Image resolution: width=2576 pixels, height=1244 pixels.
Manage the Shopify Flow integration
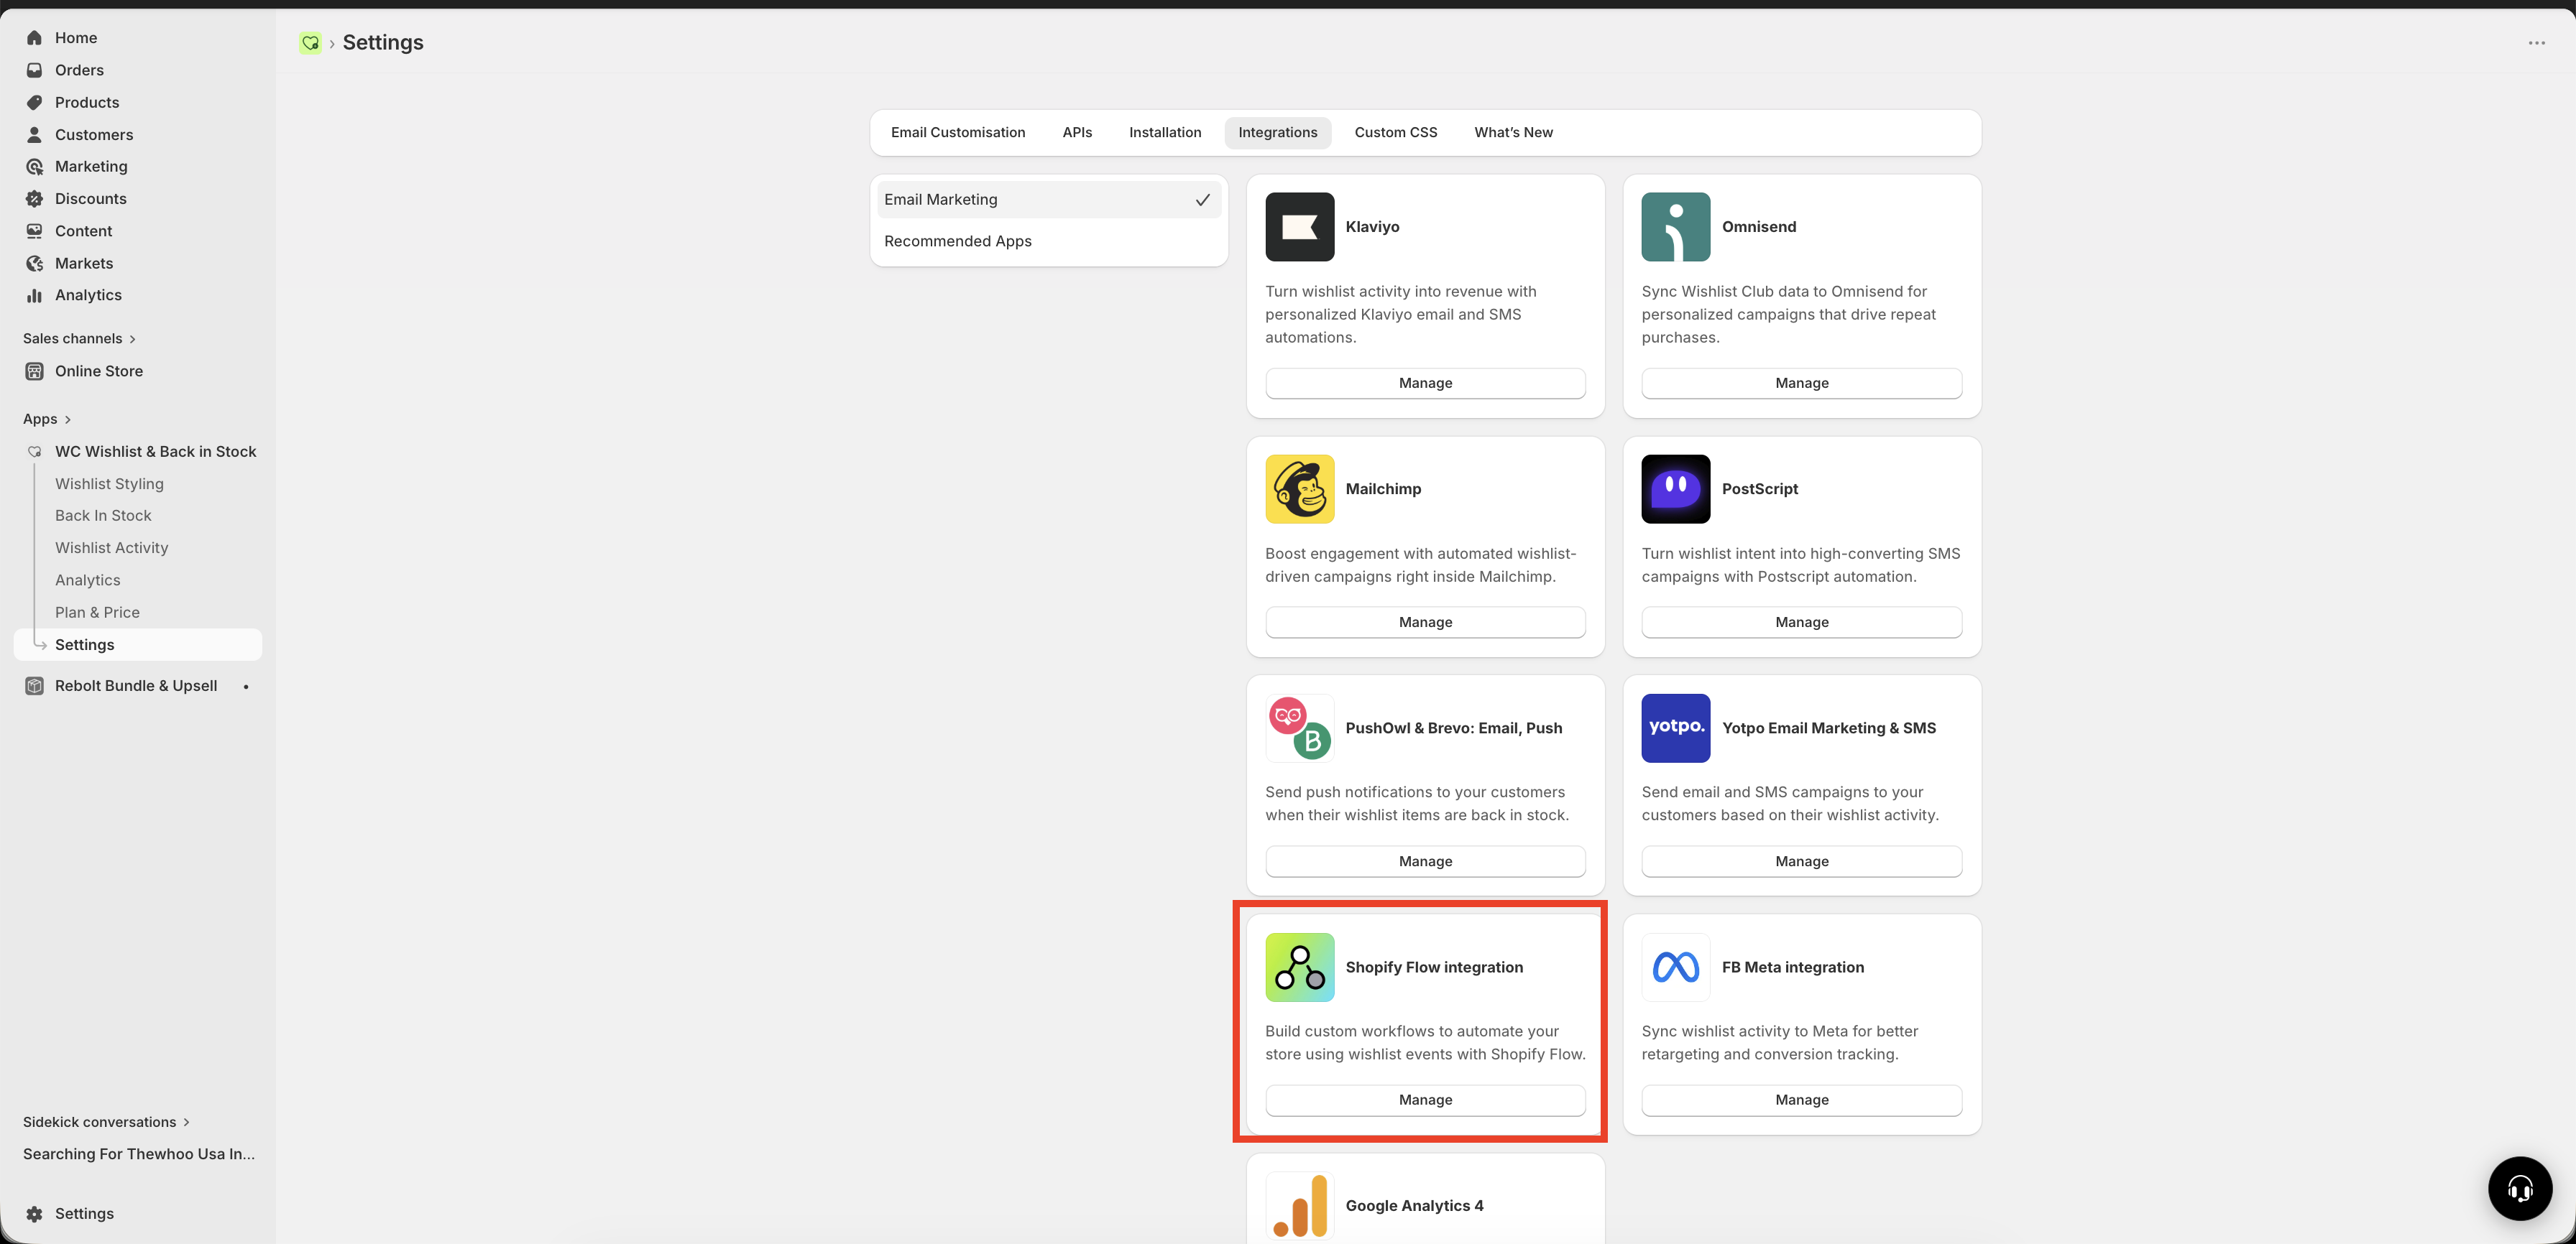point(1425,1099)
